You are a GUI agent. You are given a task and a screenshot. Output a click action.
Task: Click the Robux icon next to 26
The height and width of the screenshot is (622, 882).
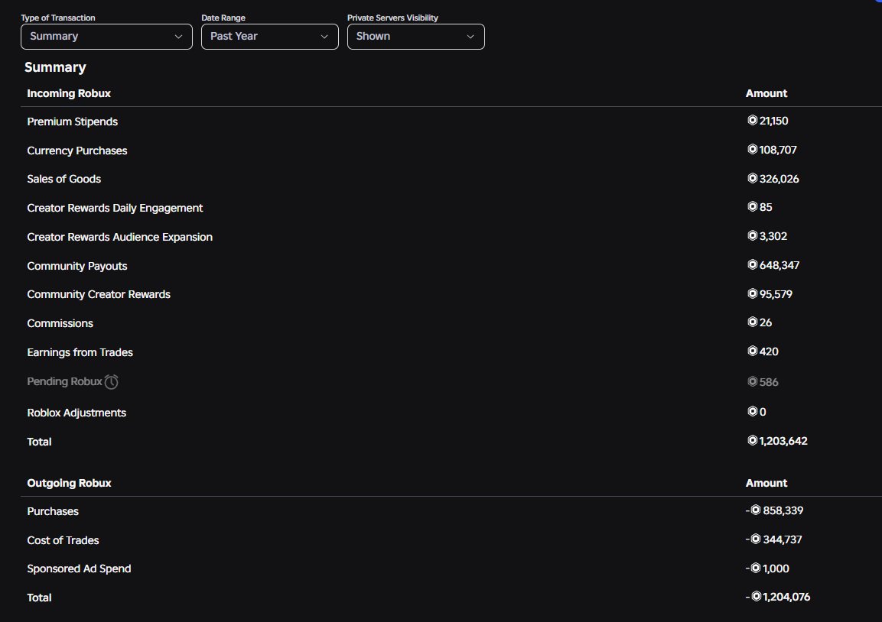pyautogui.click(x=752, y=322)
